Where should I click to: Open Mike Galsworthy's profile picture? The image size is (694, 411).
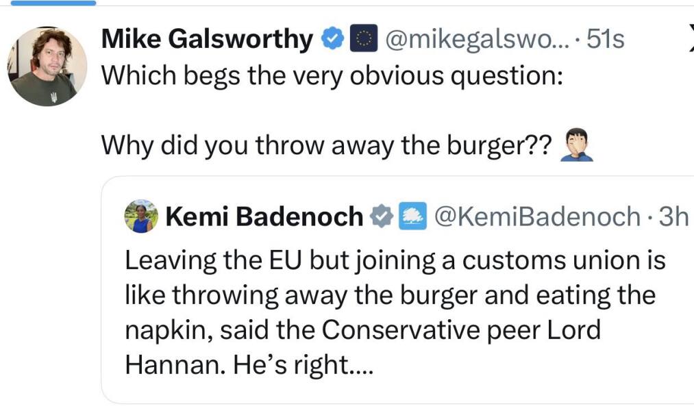47,66
